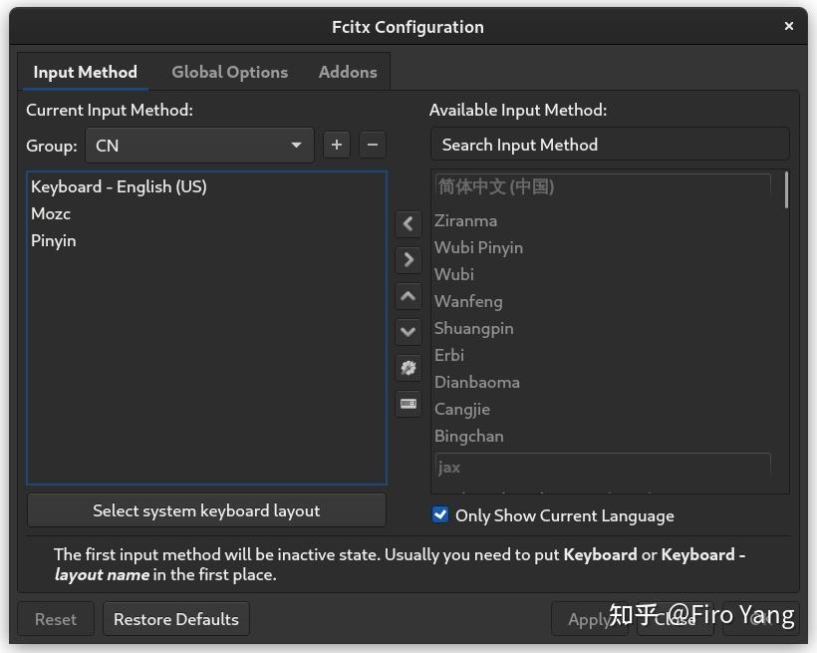Add a new group with plus button

[337, 145]
